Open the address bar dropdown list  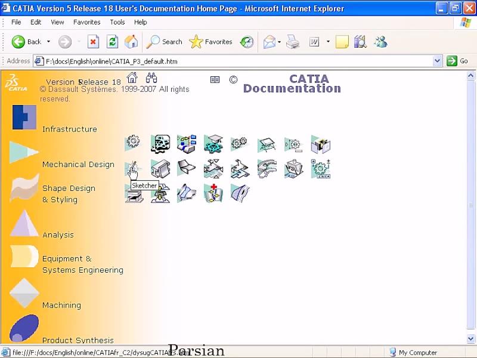pyautogui.click(x=437, y=61)
